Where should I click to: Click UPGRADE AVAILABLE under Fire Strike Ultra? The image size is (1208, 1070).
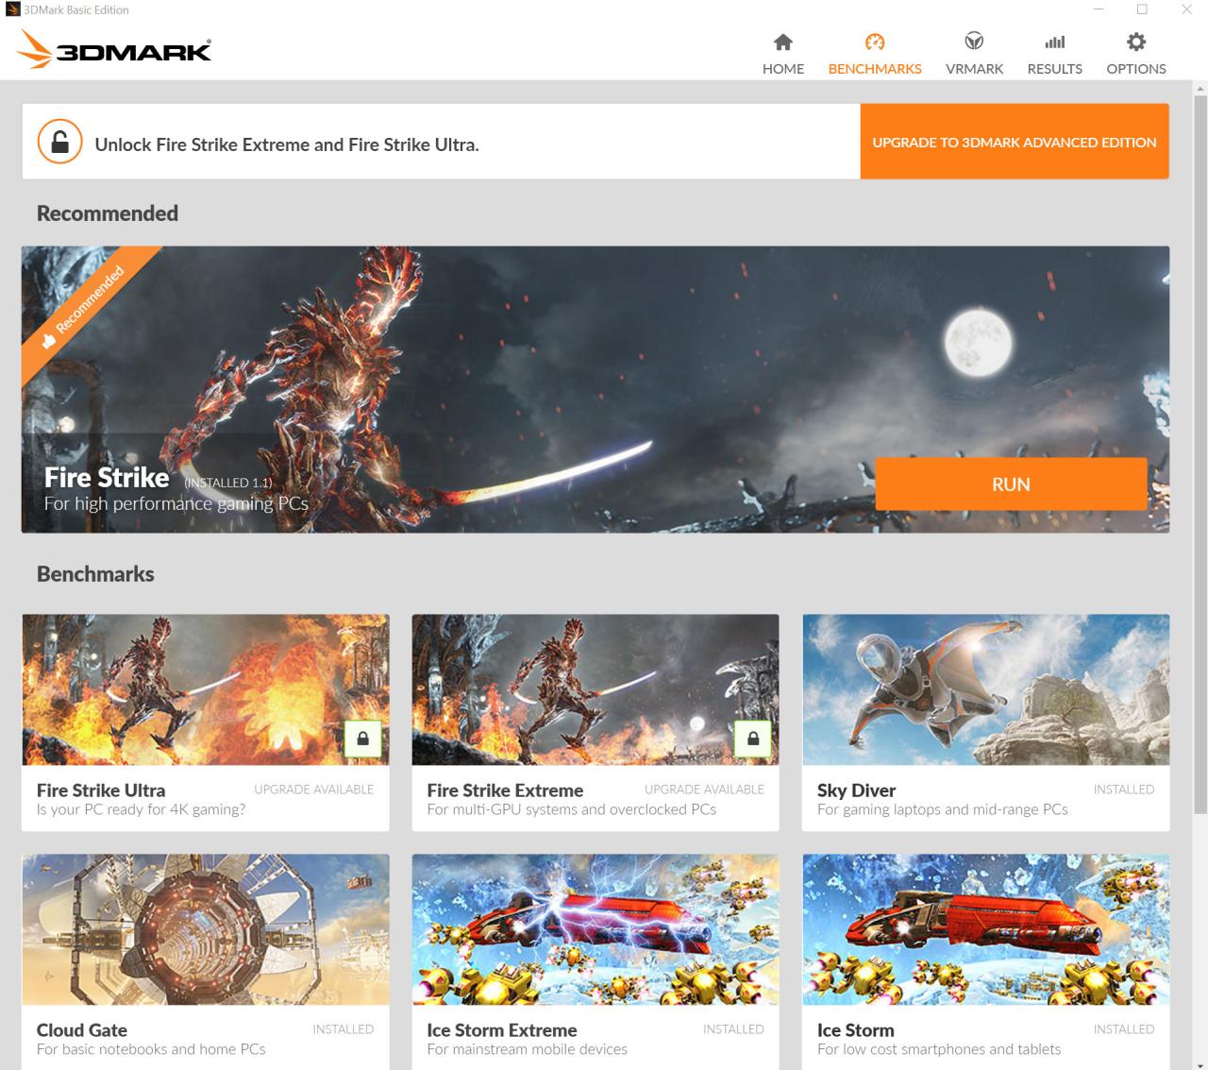coord(314,790)
